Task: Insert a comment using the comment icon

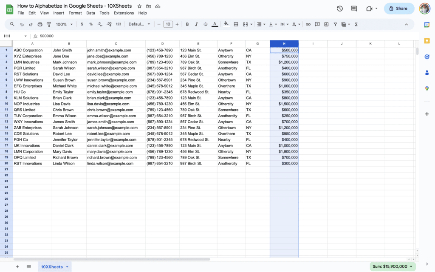Action: tap(317, 24)
